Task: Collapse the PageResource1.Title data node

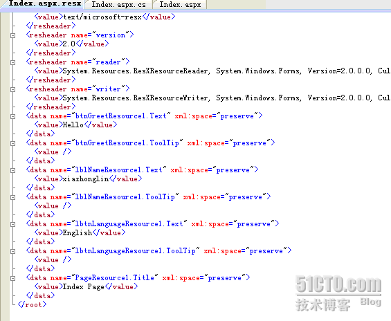Action: pyautogui.click(x=12, y=278)
